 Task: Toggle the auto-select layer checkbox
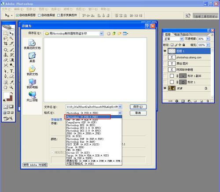[x=17, y=15]
